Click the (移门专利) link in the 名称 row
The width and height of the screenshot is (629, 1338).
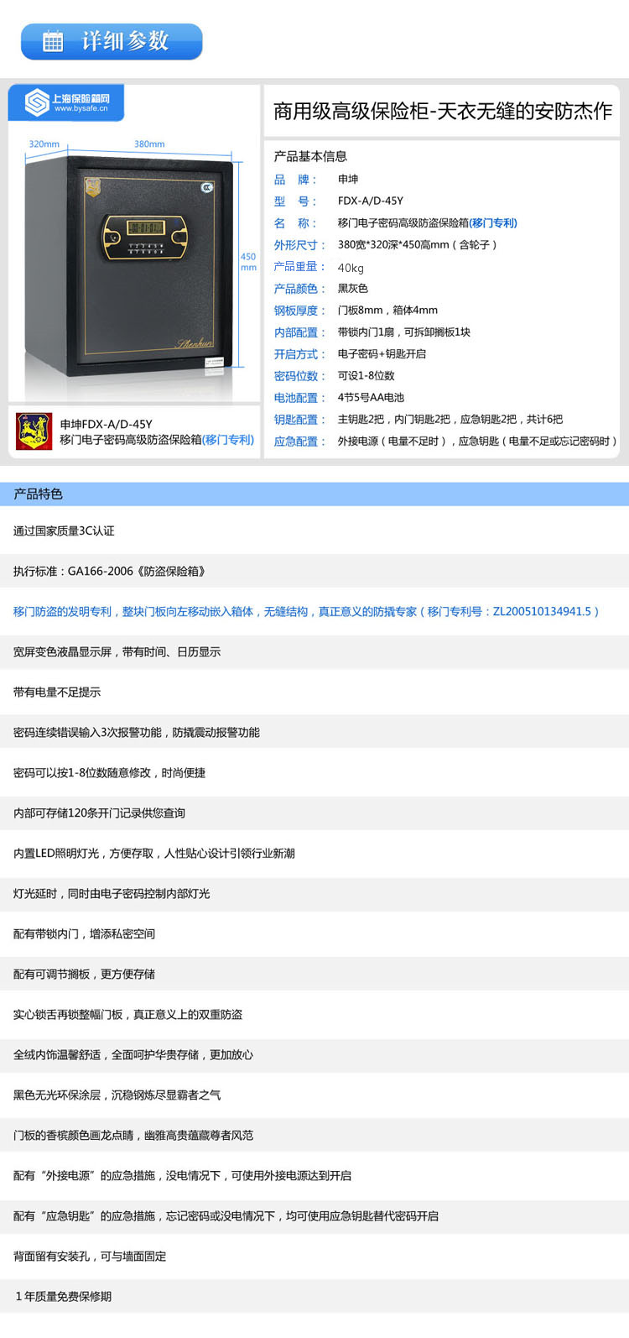[x=493, y=222]
